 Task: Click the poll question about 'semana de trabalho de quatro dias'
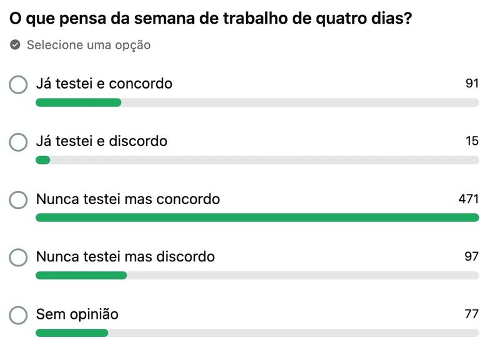tap(210, 19)
